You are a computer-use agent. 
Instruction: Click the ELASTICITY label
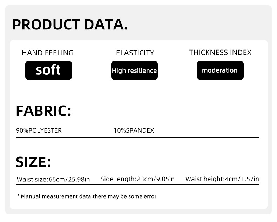click(x=135, y=53)
